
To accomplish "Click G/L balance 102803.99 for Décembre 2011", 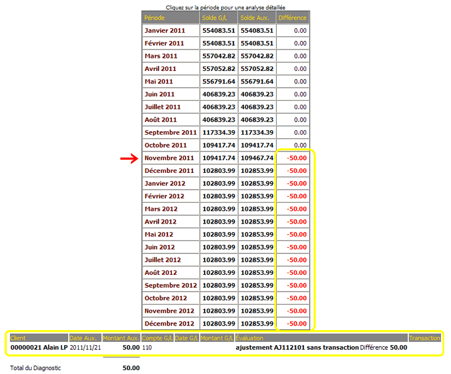I will tap(219, 171).
